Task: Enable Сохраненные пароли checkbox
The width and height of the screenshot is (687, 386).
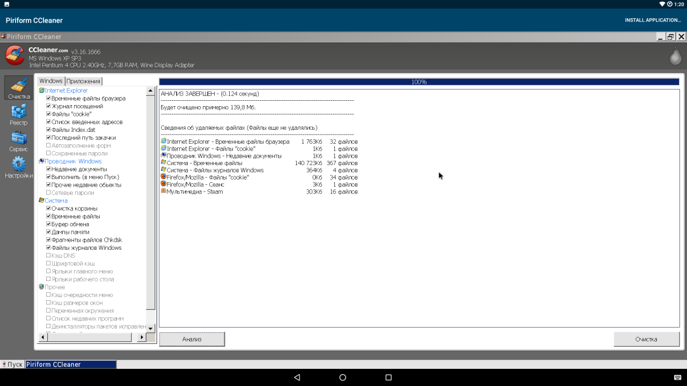Action: pyautogui.click(x=48, y=153)
